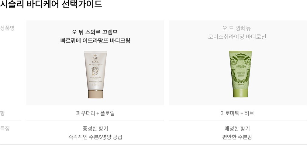The image size is (307, 146).
Task: Click the beige cap of cream tube
Action: click(95, 94)
